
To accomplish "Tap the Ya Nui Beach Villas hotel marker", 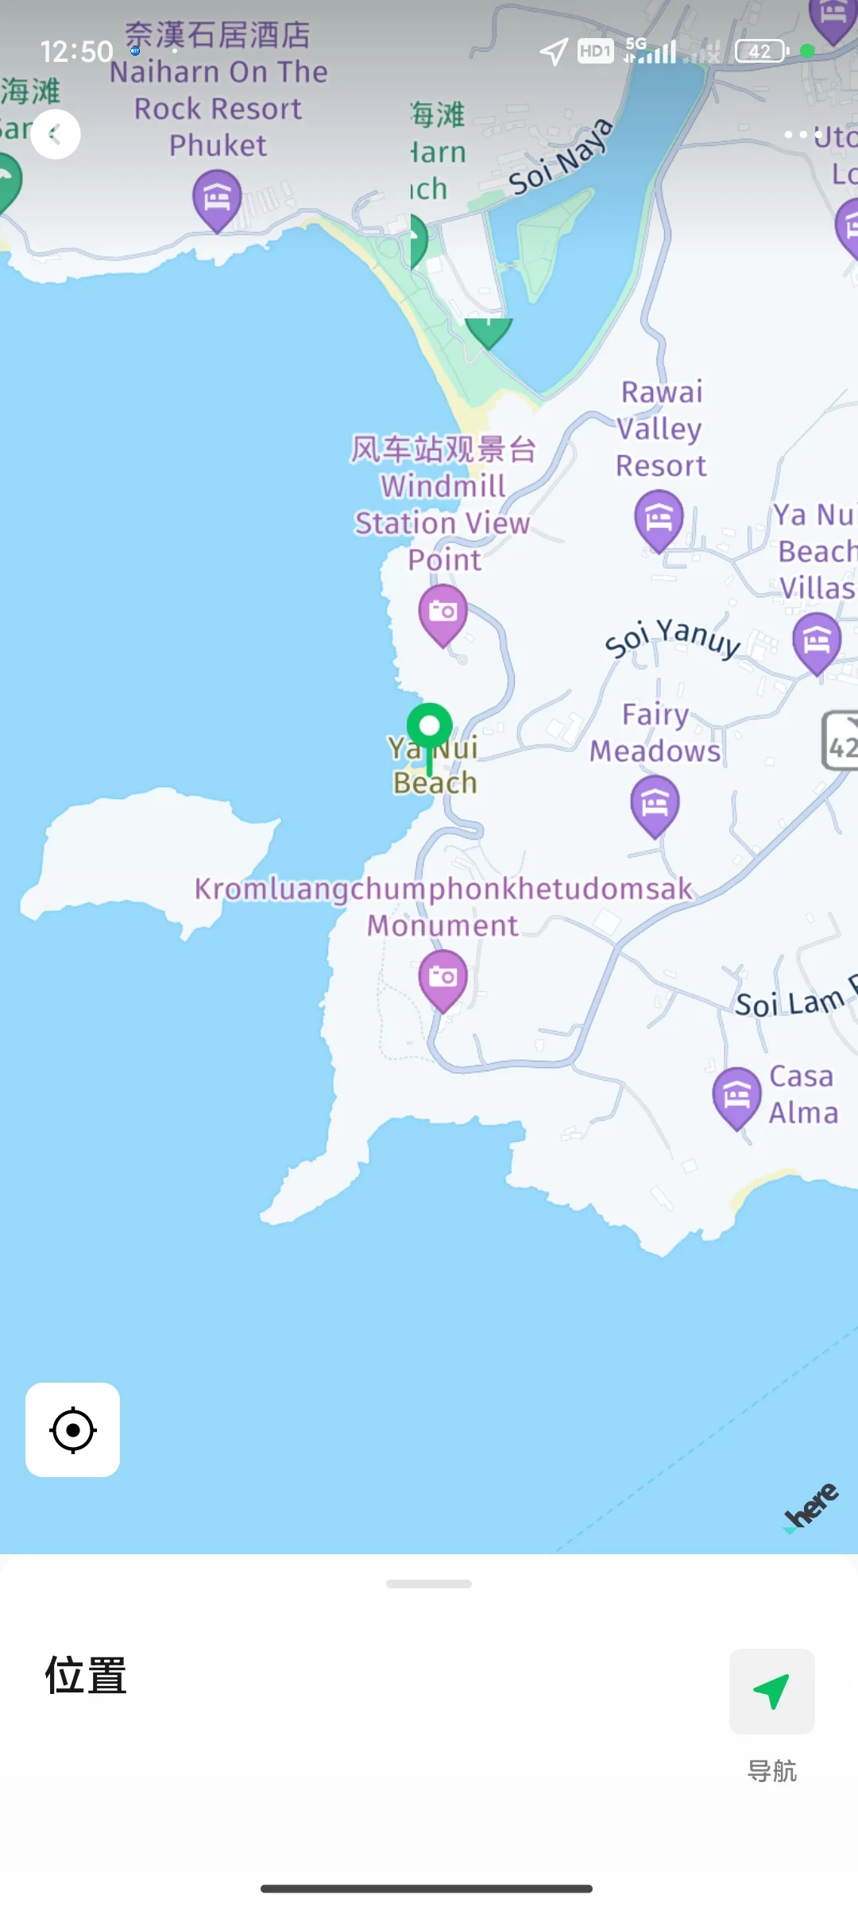I will coord(817,643).
